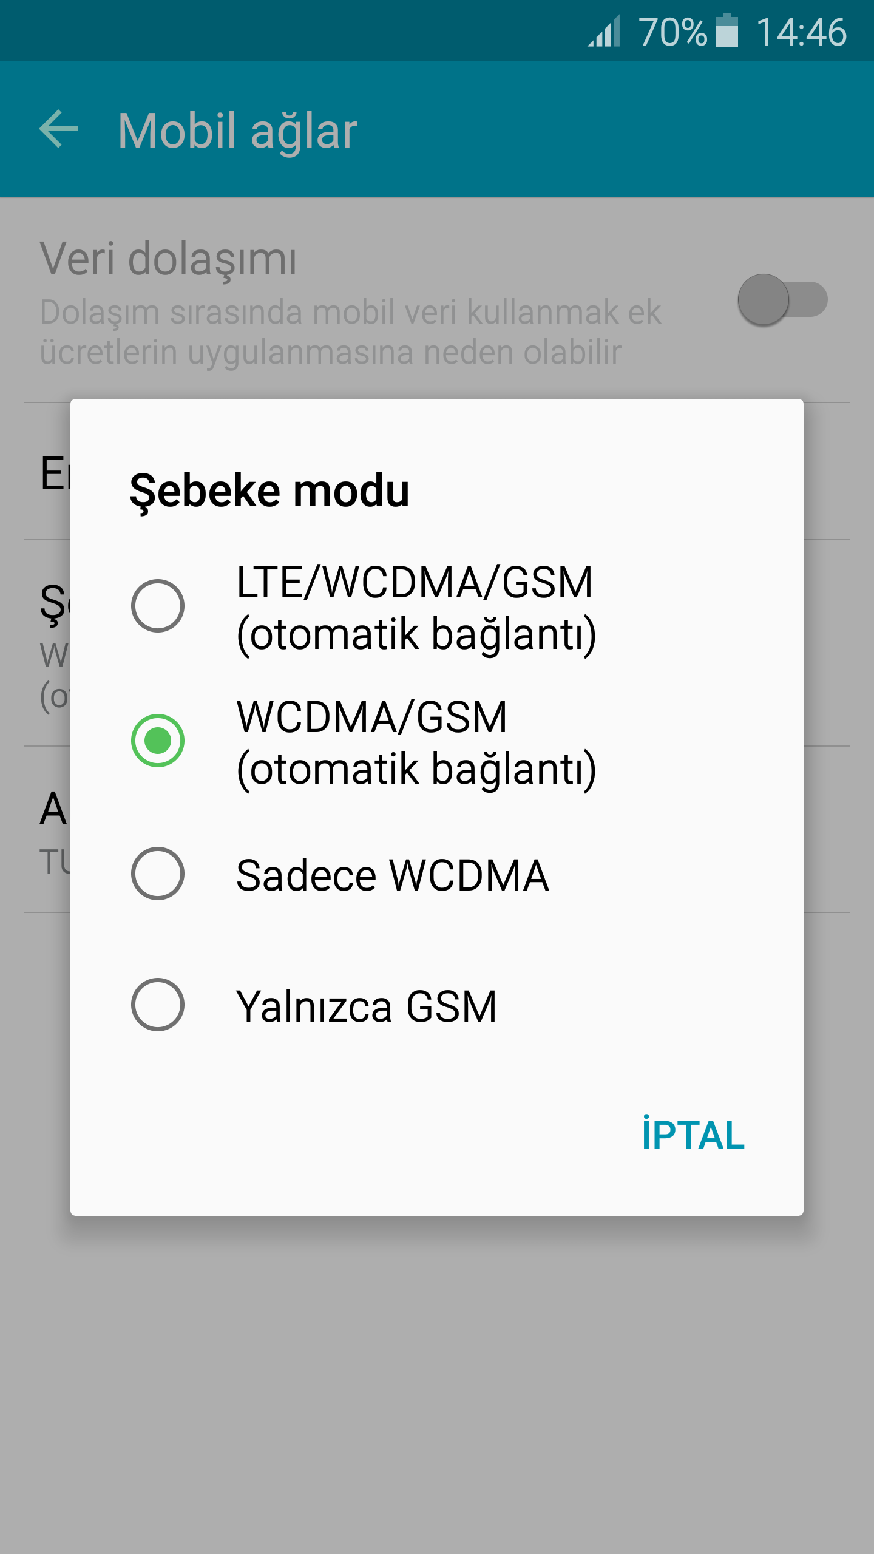Tap the Veri dolaşımı setting title
The width and height of the screenshot is (874, 1554).
169,259
